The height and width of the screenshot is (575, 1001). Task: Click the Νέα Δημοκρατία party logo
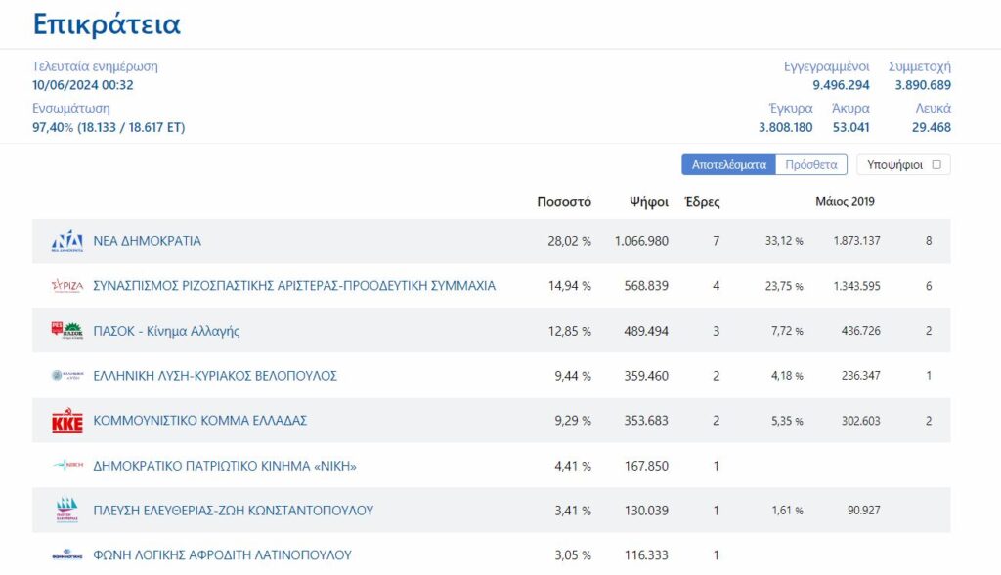(x=67, y=241)
